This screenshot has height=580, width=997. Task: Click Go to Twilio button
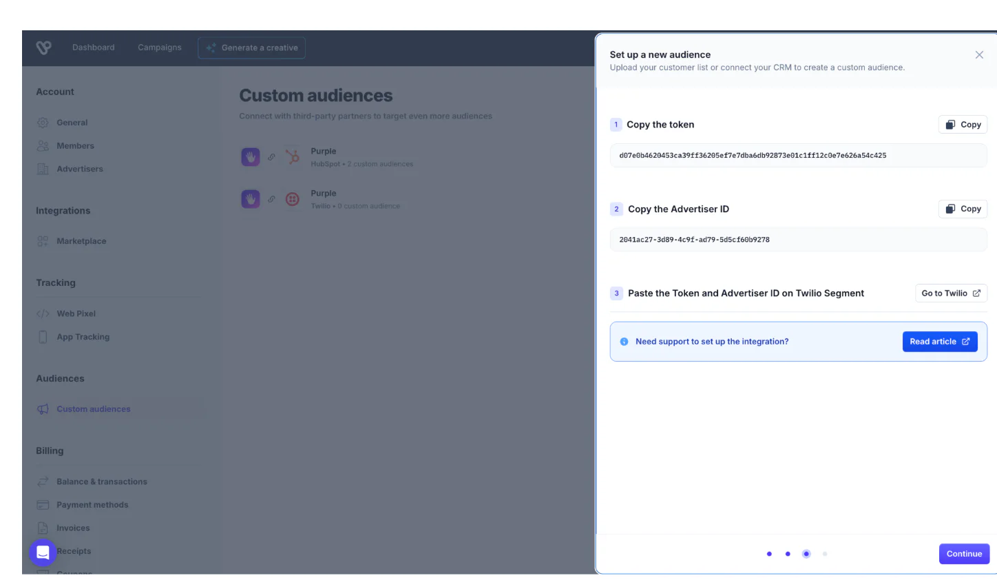(x=951, y=293)
